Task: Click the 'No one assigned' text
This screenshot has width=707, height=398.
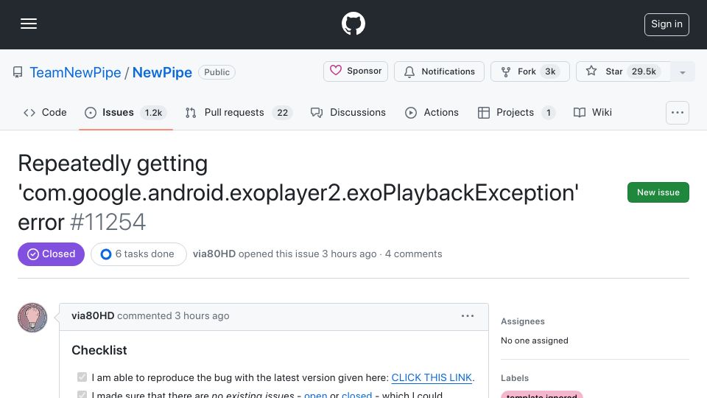Action: coord(535,341)
